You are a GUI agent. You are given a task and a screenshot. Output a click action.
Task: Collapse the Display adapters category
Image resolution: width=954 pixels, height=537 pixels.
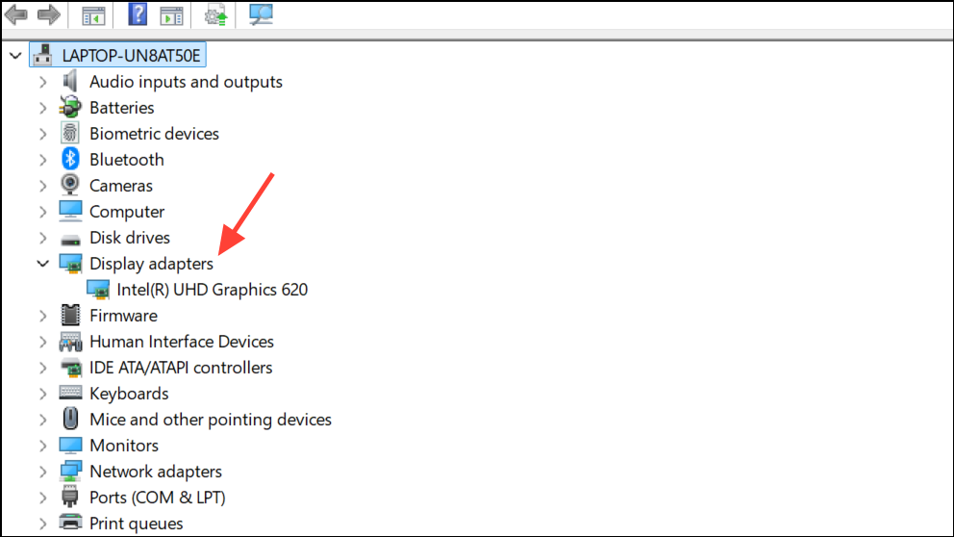42,264
